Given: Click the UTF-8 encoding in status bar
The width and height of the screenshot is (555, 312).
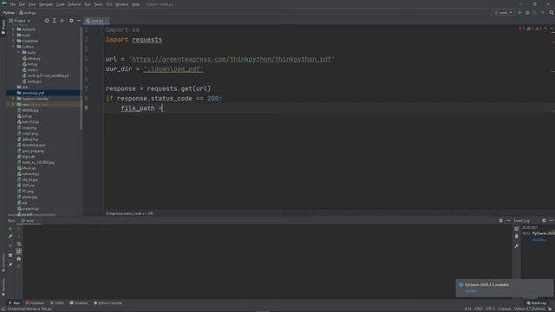Looking at the screenshot, I should point(490,309).
